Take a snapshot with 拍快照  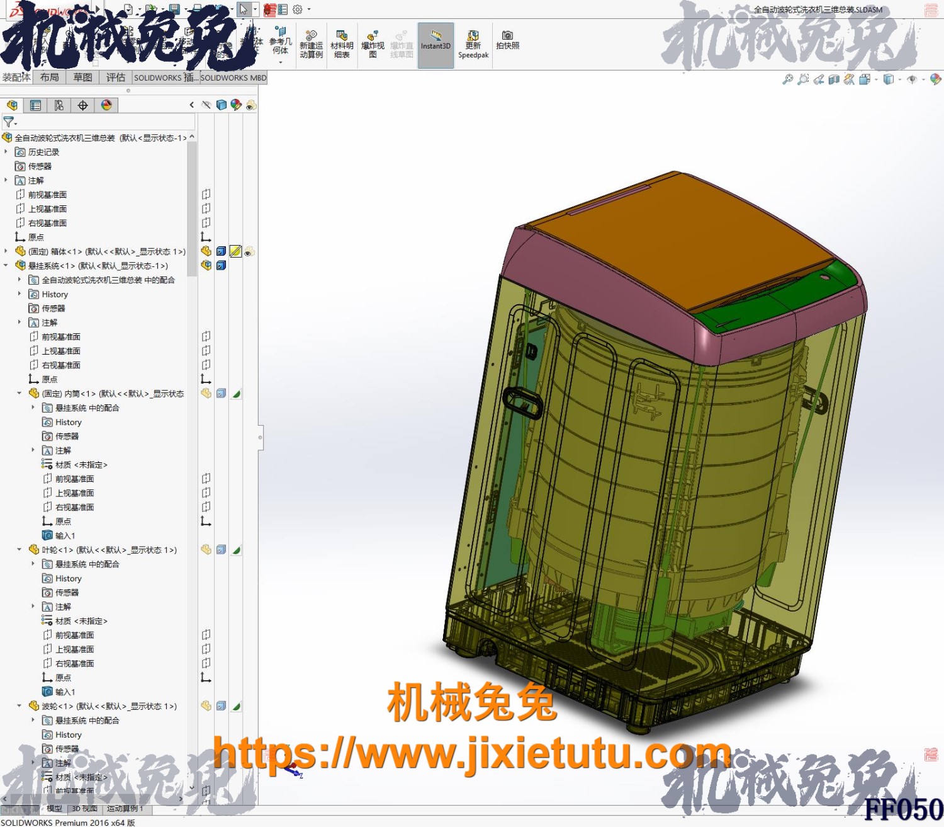(507, 40)
